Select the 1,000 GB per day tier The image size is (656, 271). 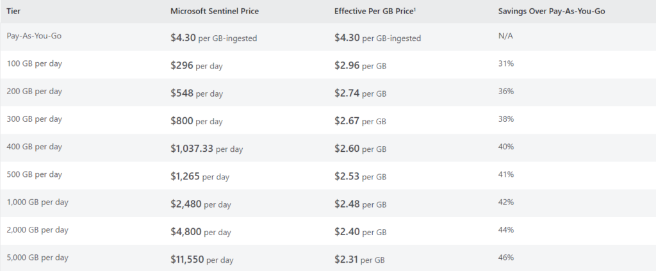click(38, 202)
